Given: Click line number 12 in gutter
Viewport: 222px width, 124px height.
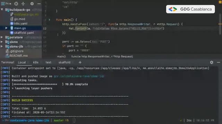Looking at the screenshot, I should (x=45, y=29).
